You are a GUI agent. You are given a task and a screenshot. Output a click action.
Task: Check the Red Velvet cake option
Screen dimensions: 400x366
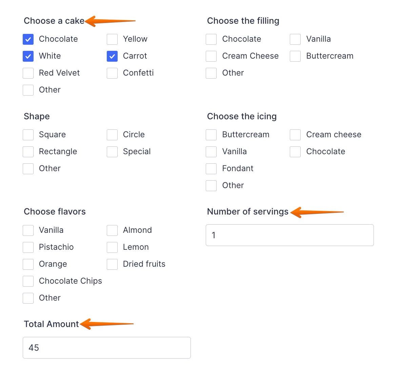pos(28,73)
